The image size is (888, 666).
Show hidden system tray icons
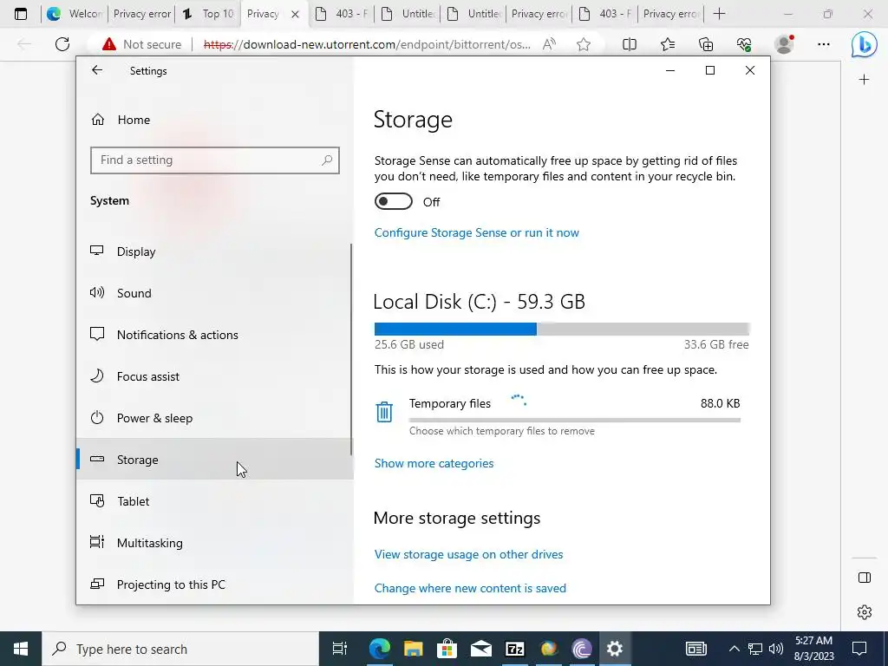click(x=734, y=649)
